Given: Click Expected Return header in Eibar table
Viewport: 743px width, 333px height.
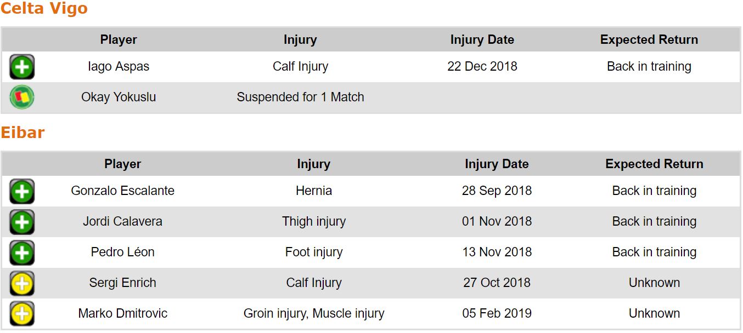Looking at the screenshot, I should point(654,164).
